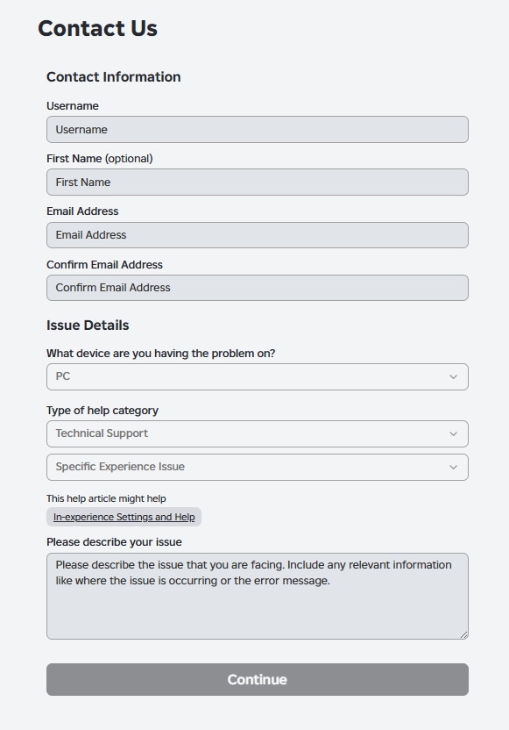
Task: Click chevron on Specific Experience Issue dropdown
Action: [453, 468]
